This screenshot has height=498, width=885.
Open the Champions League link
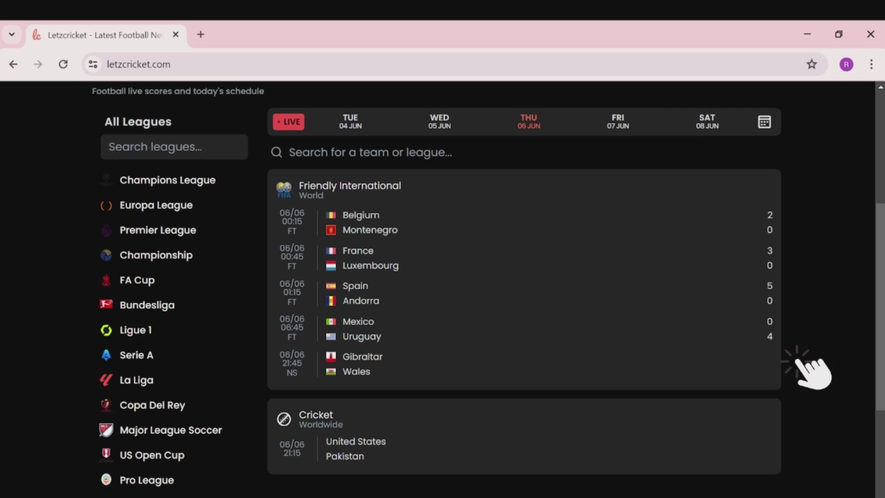(x=167, y=180)
